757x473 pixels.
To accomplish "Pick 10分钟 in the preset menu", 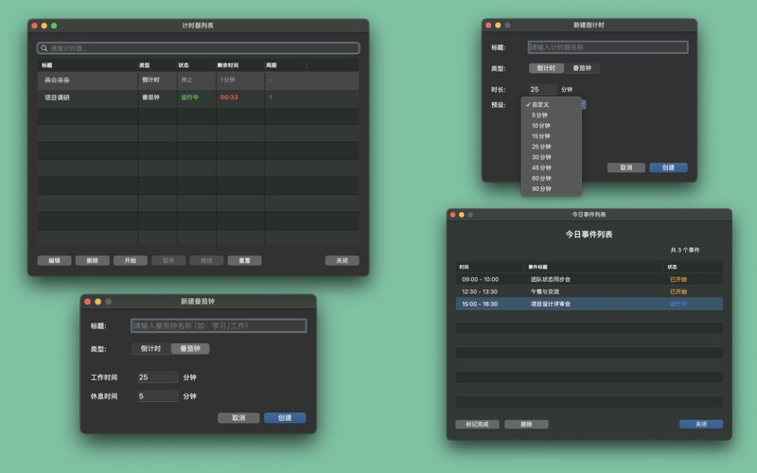I will click(x=541, y=126).
